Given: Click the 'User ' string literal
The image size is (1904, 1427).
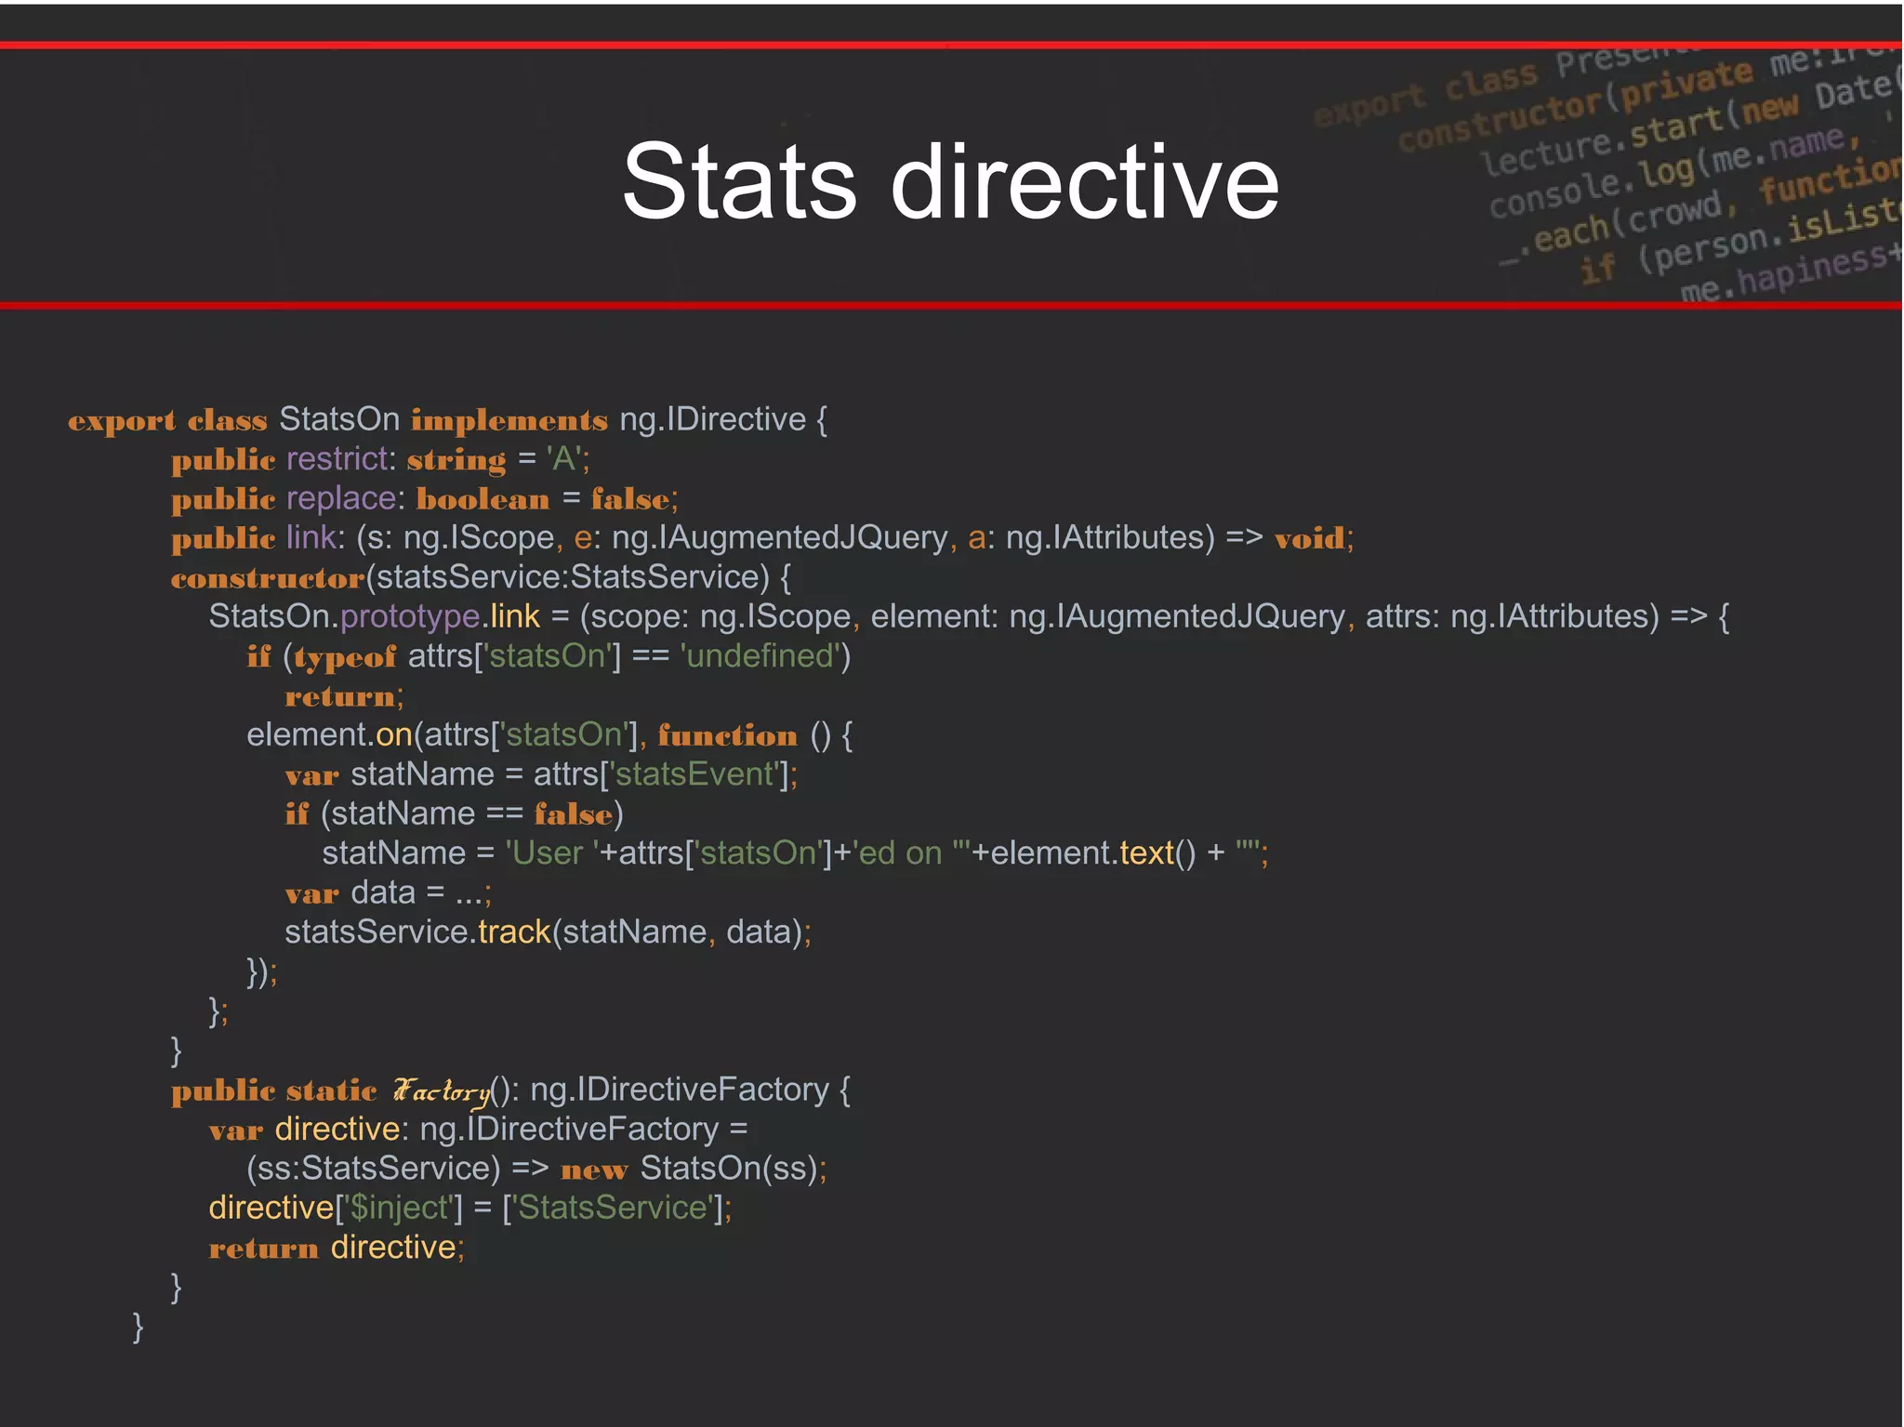Looking at the screenshot, I should (x=549, y=853).
